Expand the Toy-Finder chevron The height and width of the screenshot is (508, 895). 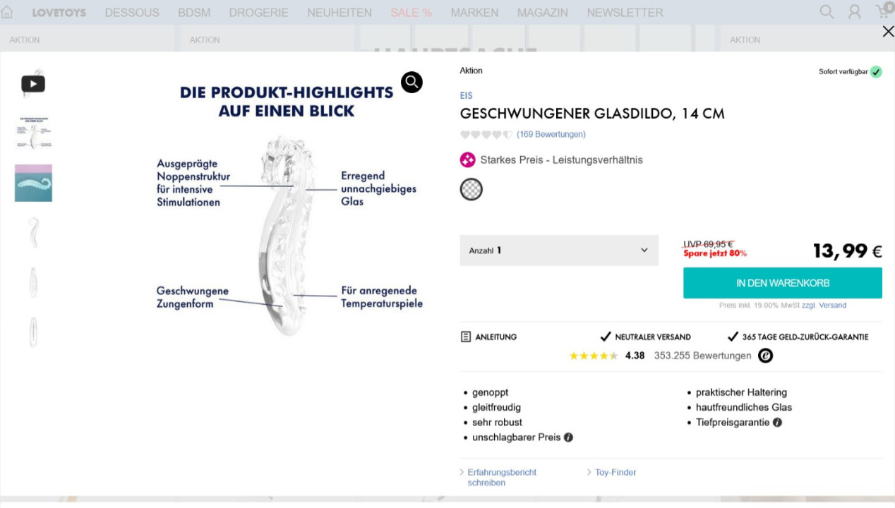point(589,472)
